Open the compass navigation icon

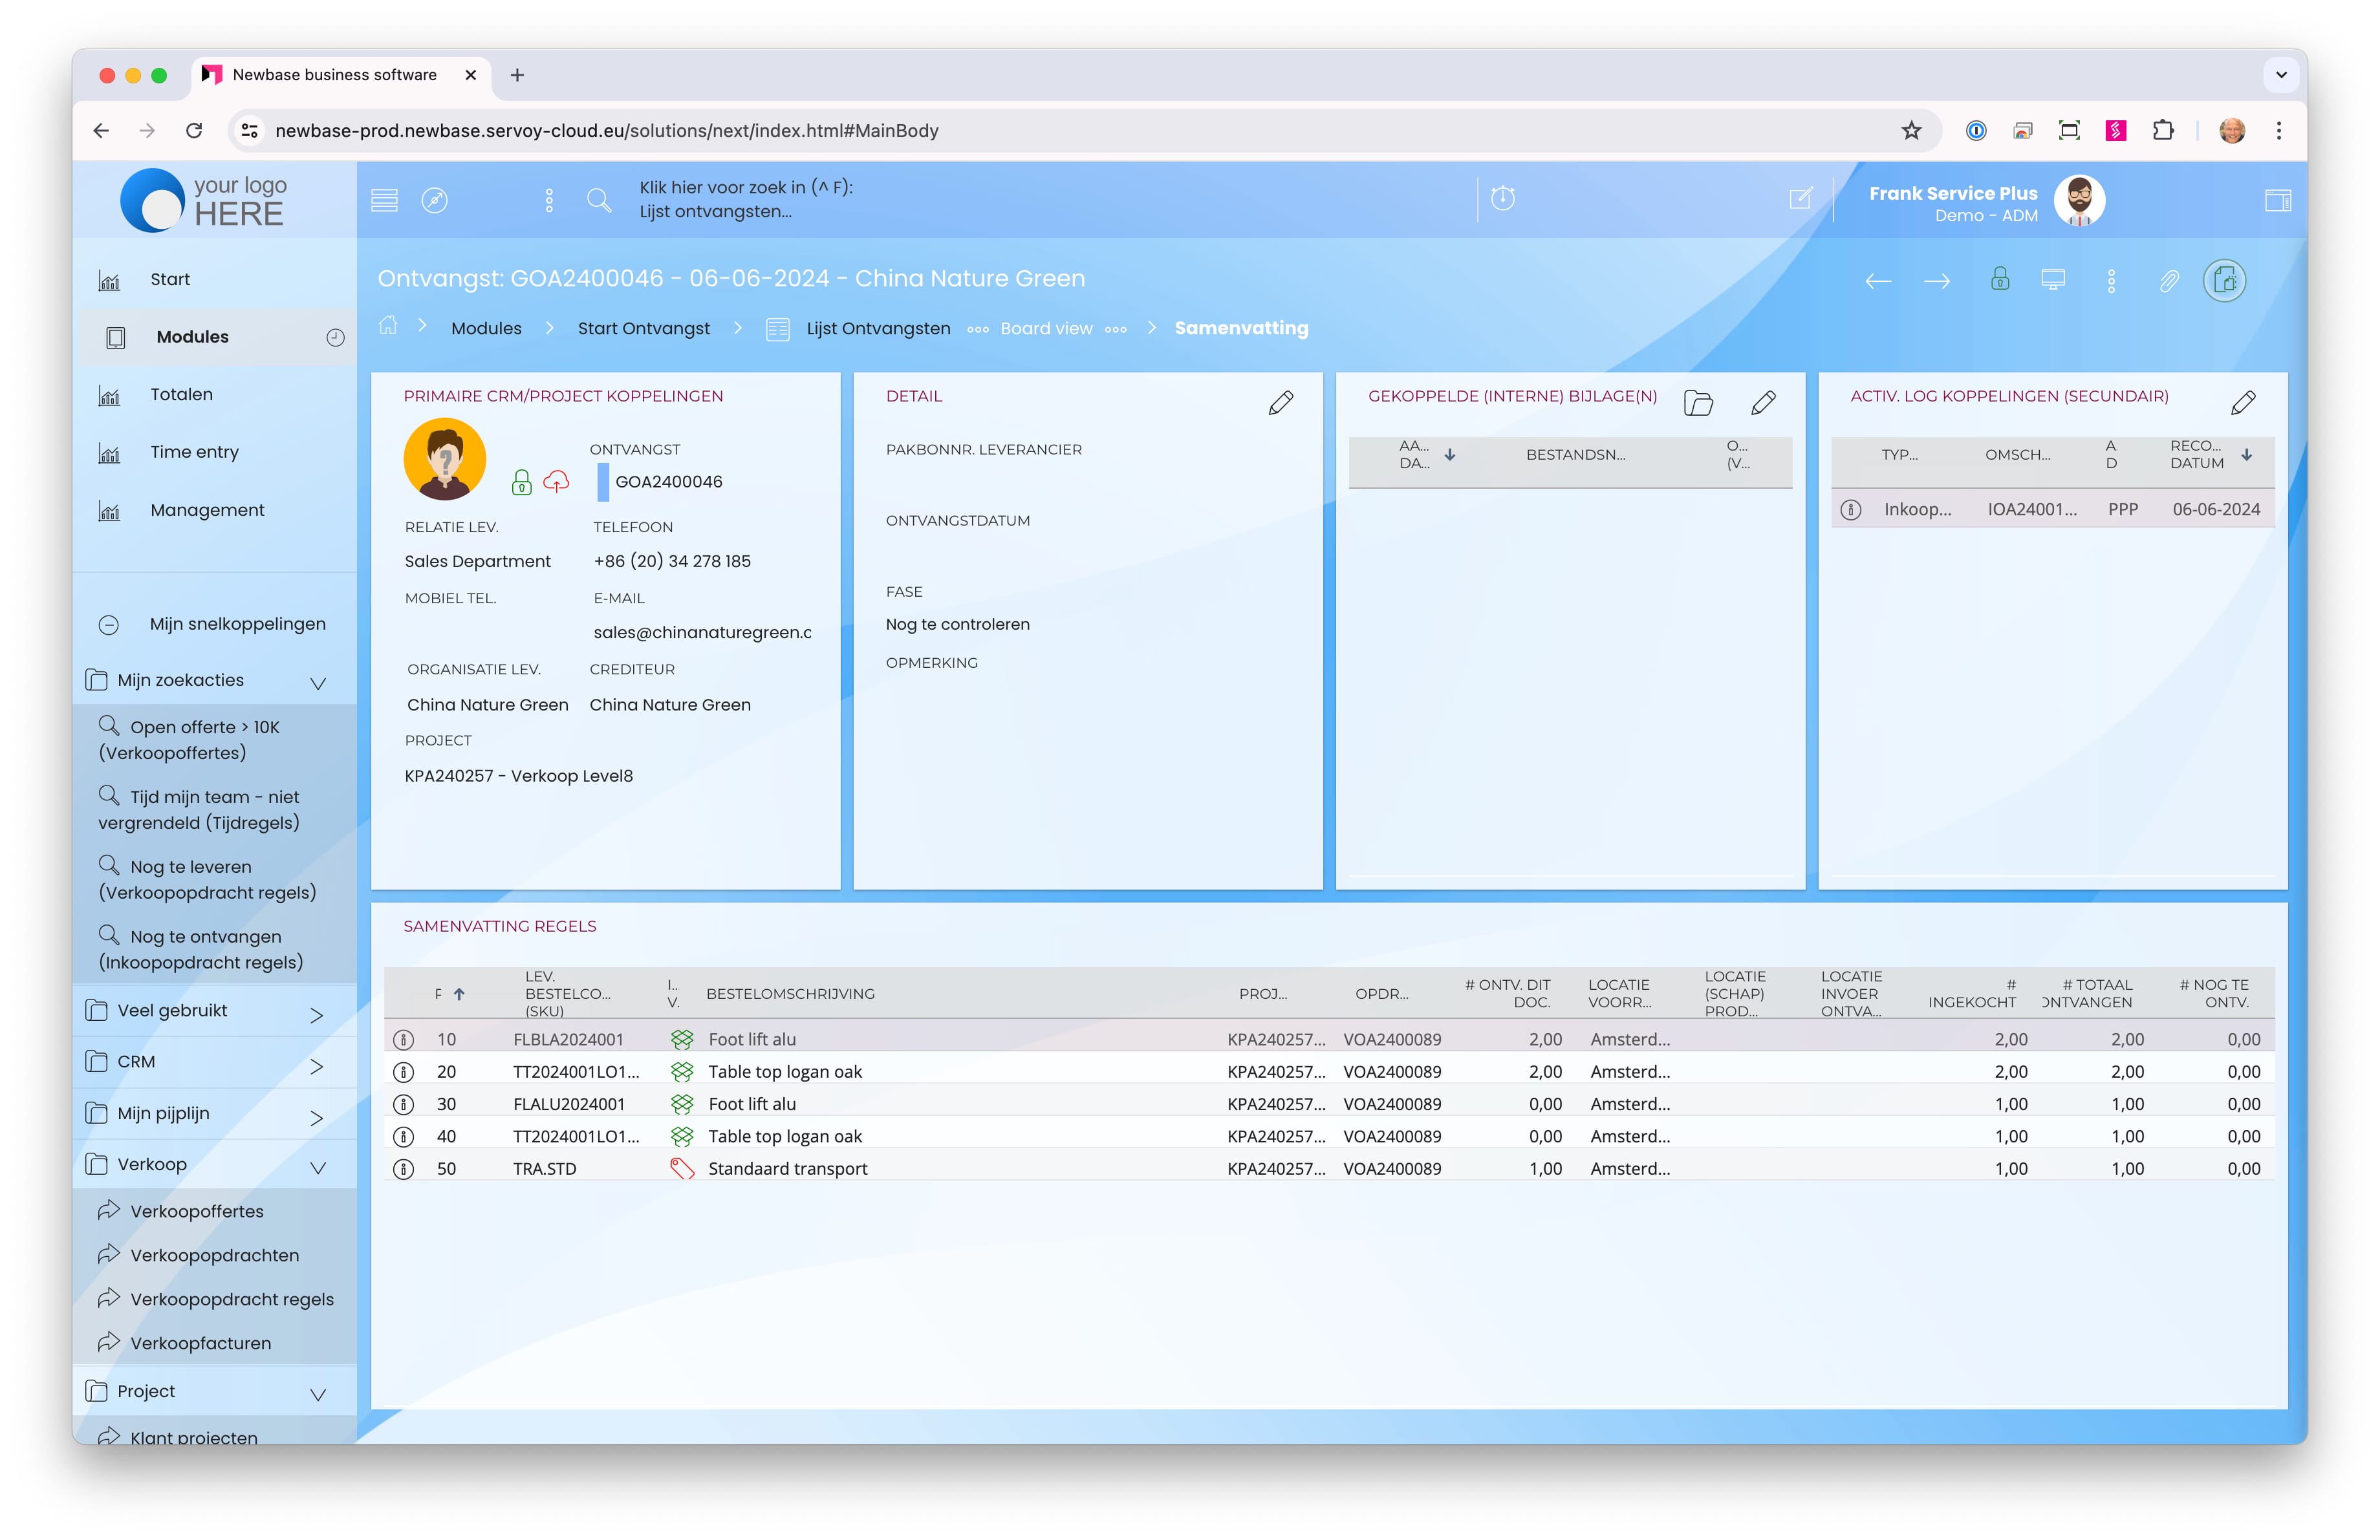[x=434, y=200]
